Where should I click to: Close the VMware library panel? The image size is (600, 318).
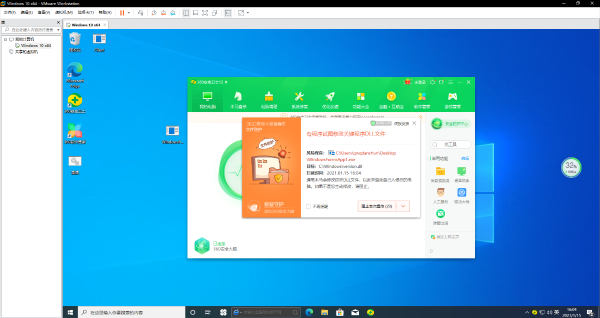[59, 22]
